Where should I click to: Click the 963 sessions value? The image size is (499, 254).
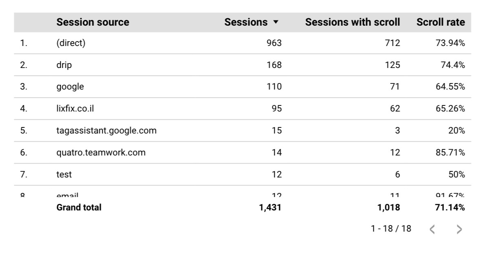(274, 43)
